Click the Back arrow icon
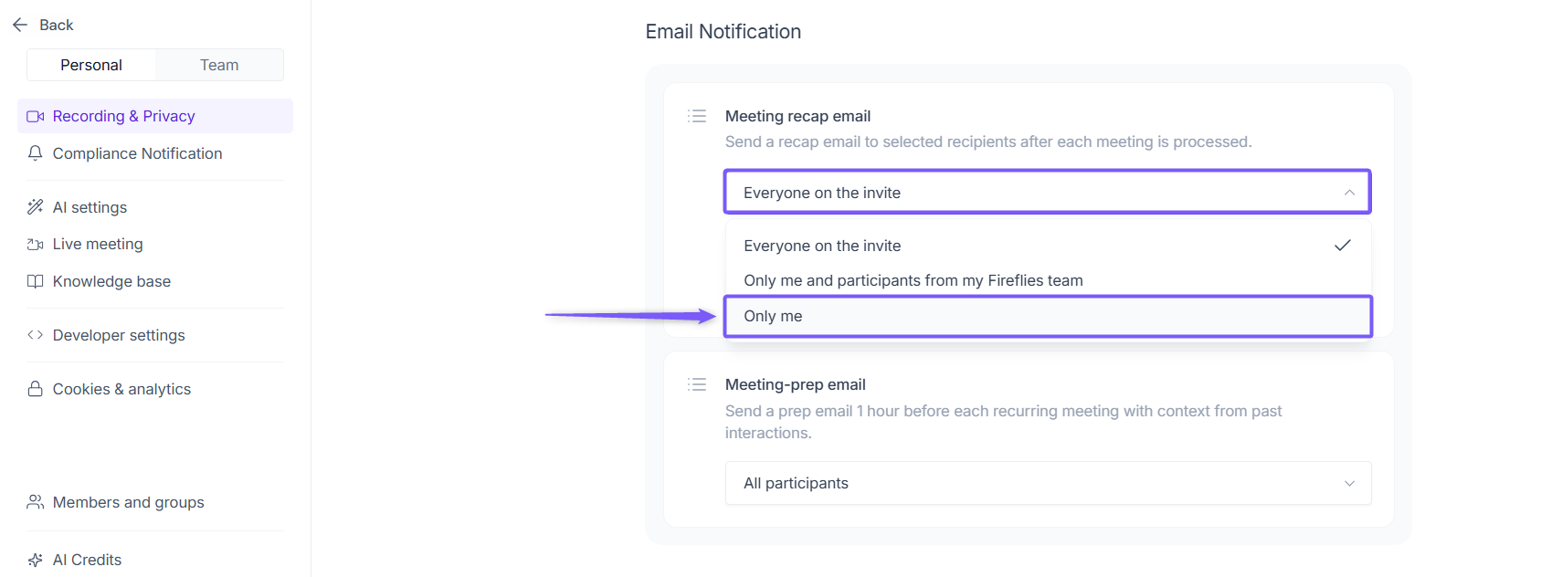The width and height of the screenshot is (1562, 577). [20, 25]
